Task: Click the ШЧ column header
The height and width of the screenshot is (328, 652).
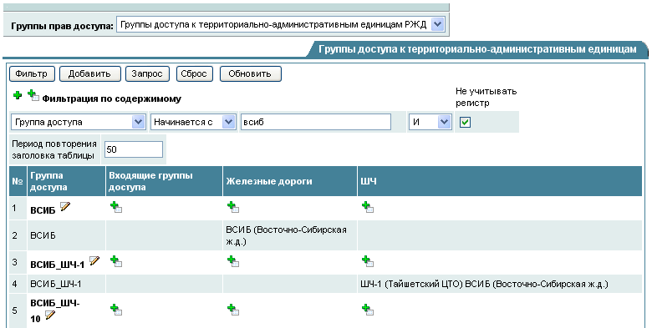Action: pos(500,181)
